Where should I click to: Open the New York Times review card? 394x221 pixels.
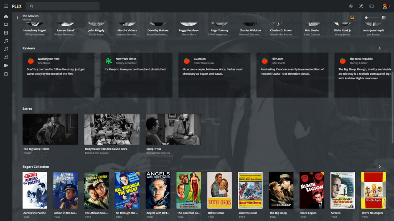(x=137, y=75)
